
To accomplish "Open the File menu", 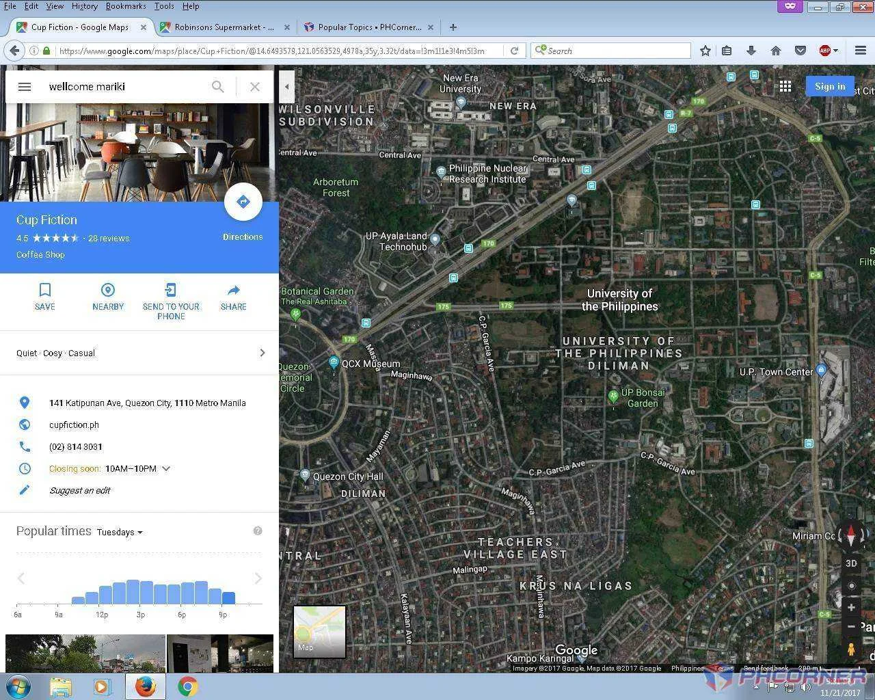I will pyautogui.click(x=10, y=6).
